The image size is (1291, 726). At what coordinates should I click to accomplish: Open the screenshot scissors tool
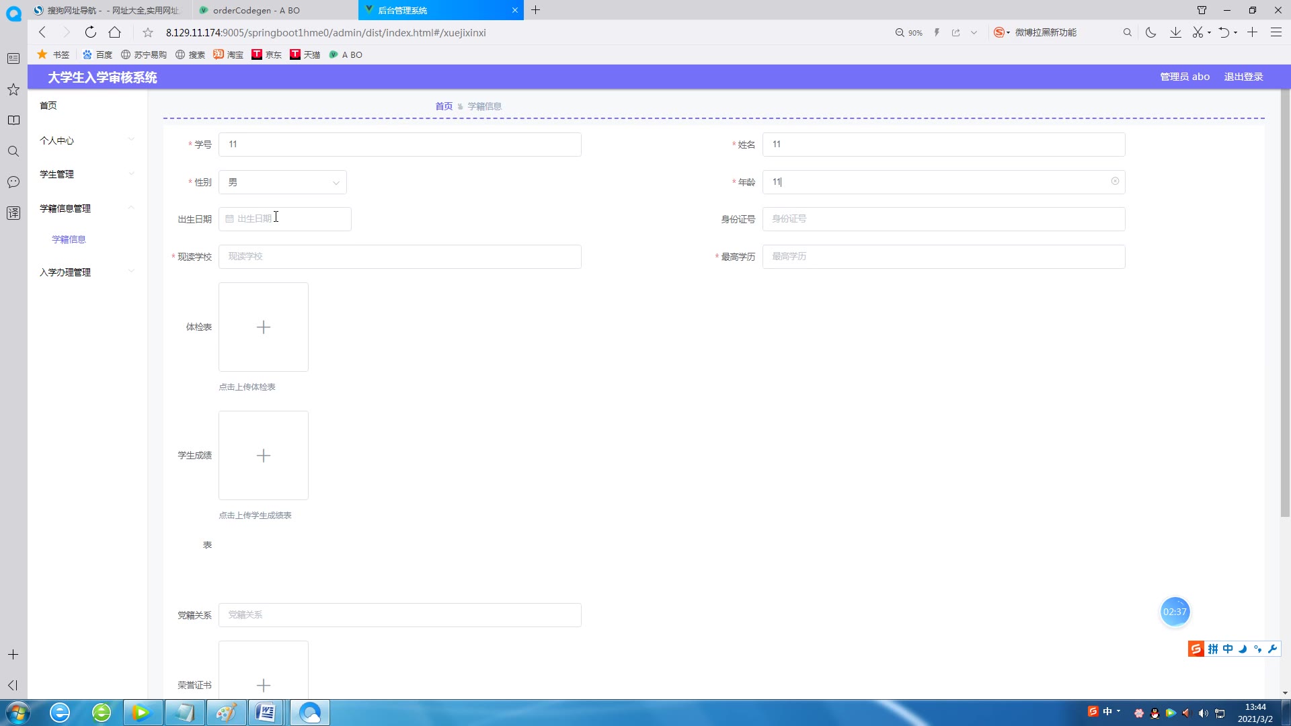(1198, 32)
